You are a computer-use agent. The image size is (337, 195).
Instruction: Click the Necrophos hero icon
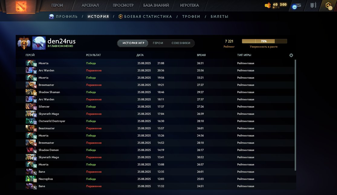[x=31, y=179]
